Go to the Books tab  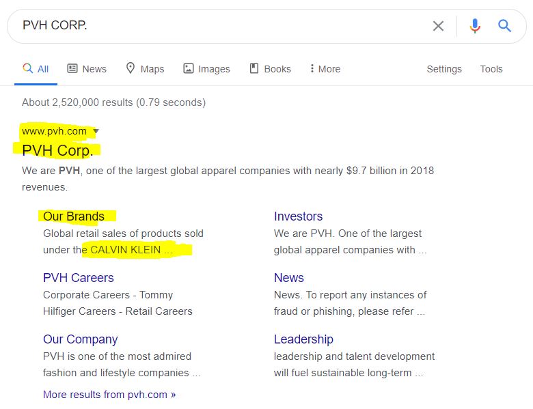[270, 69]
